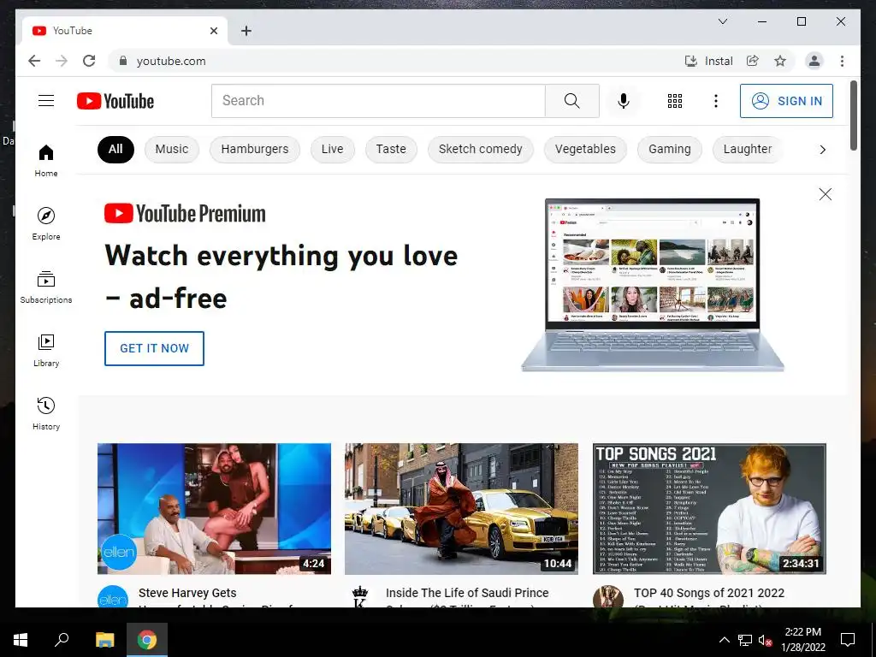Open Library in sidebar
876x657 pixels.
point(46,350)
